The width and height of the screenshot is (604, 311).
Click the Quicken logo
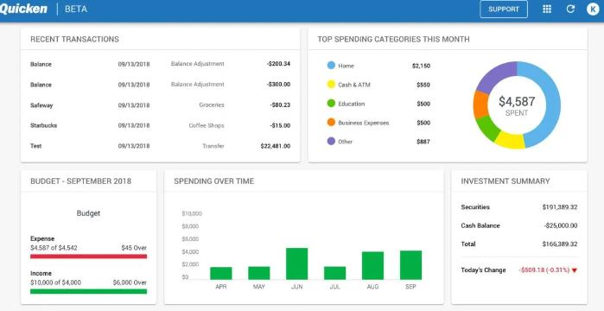pos(23,9)
